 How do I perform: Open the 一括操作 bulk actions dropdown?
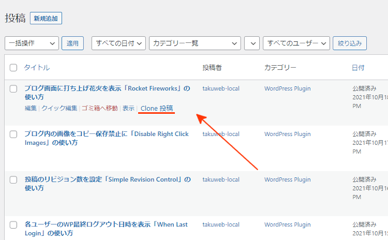point(32,43)
